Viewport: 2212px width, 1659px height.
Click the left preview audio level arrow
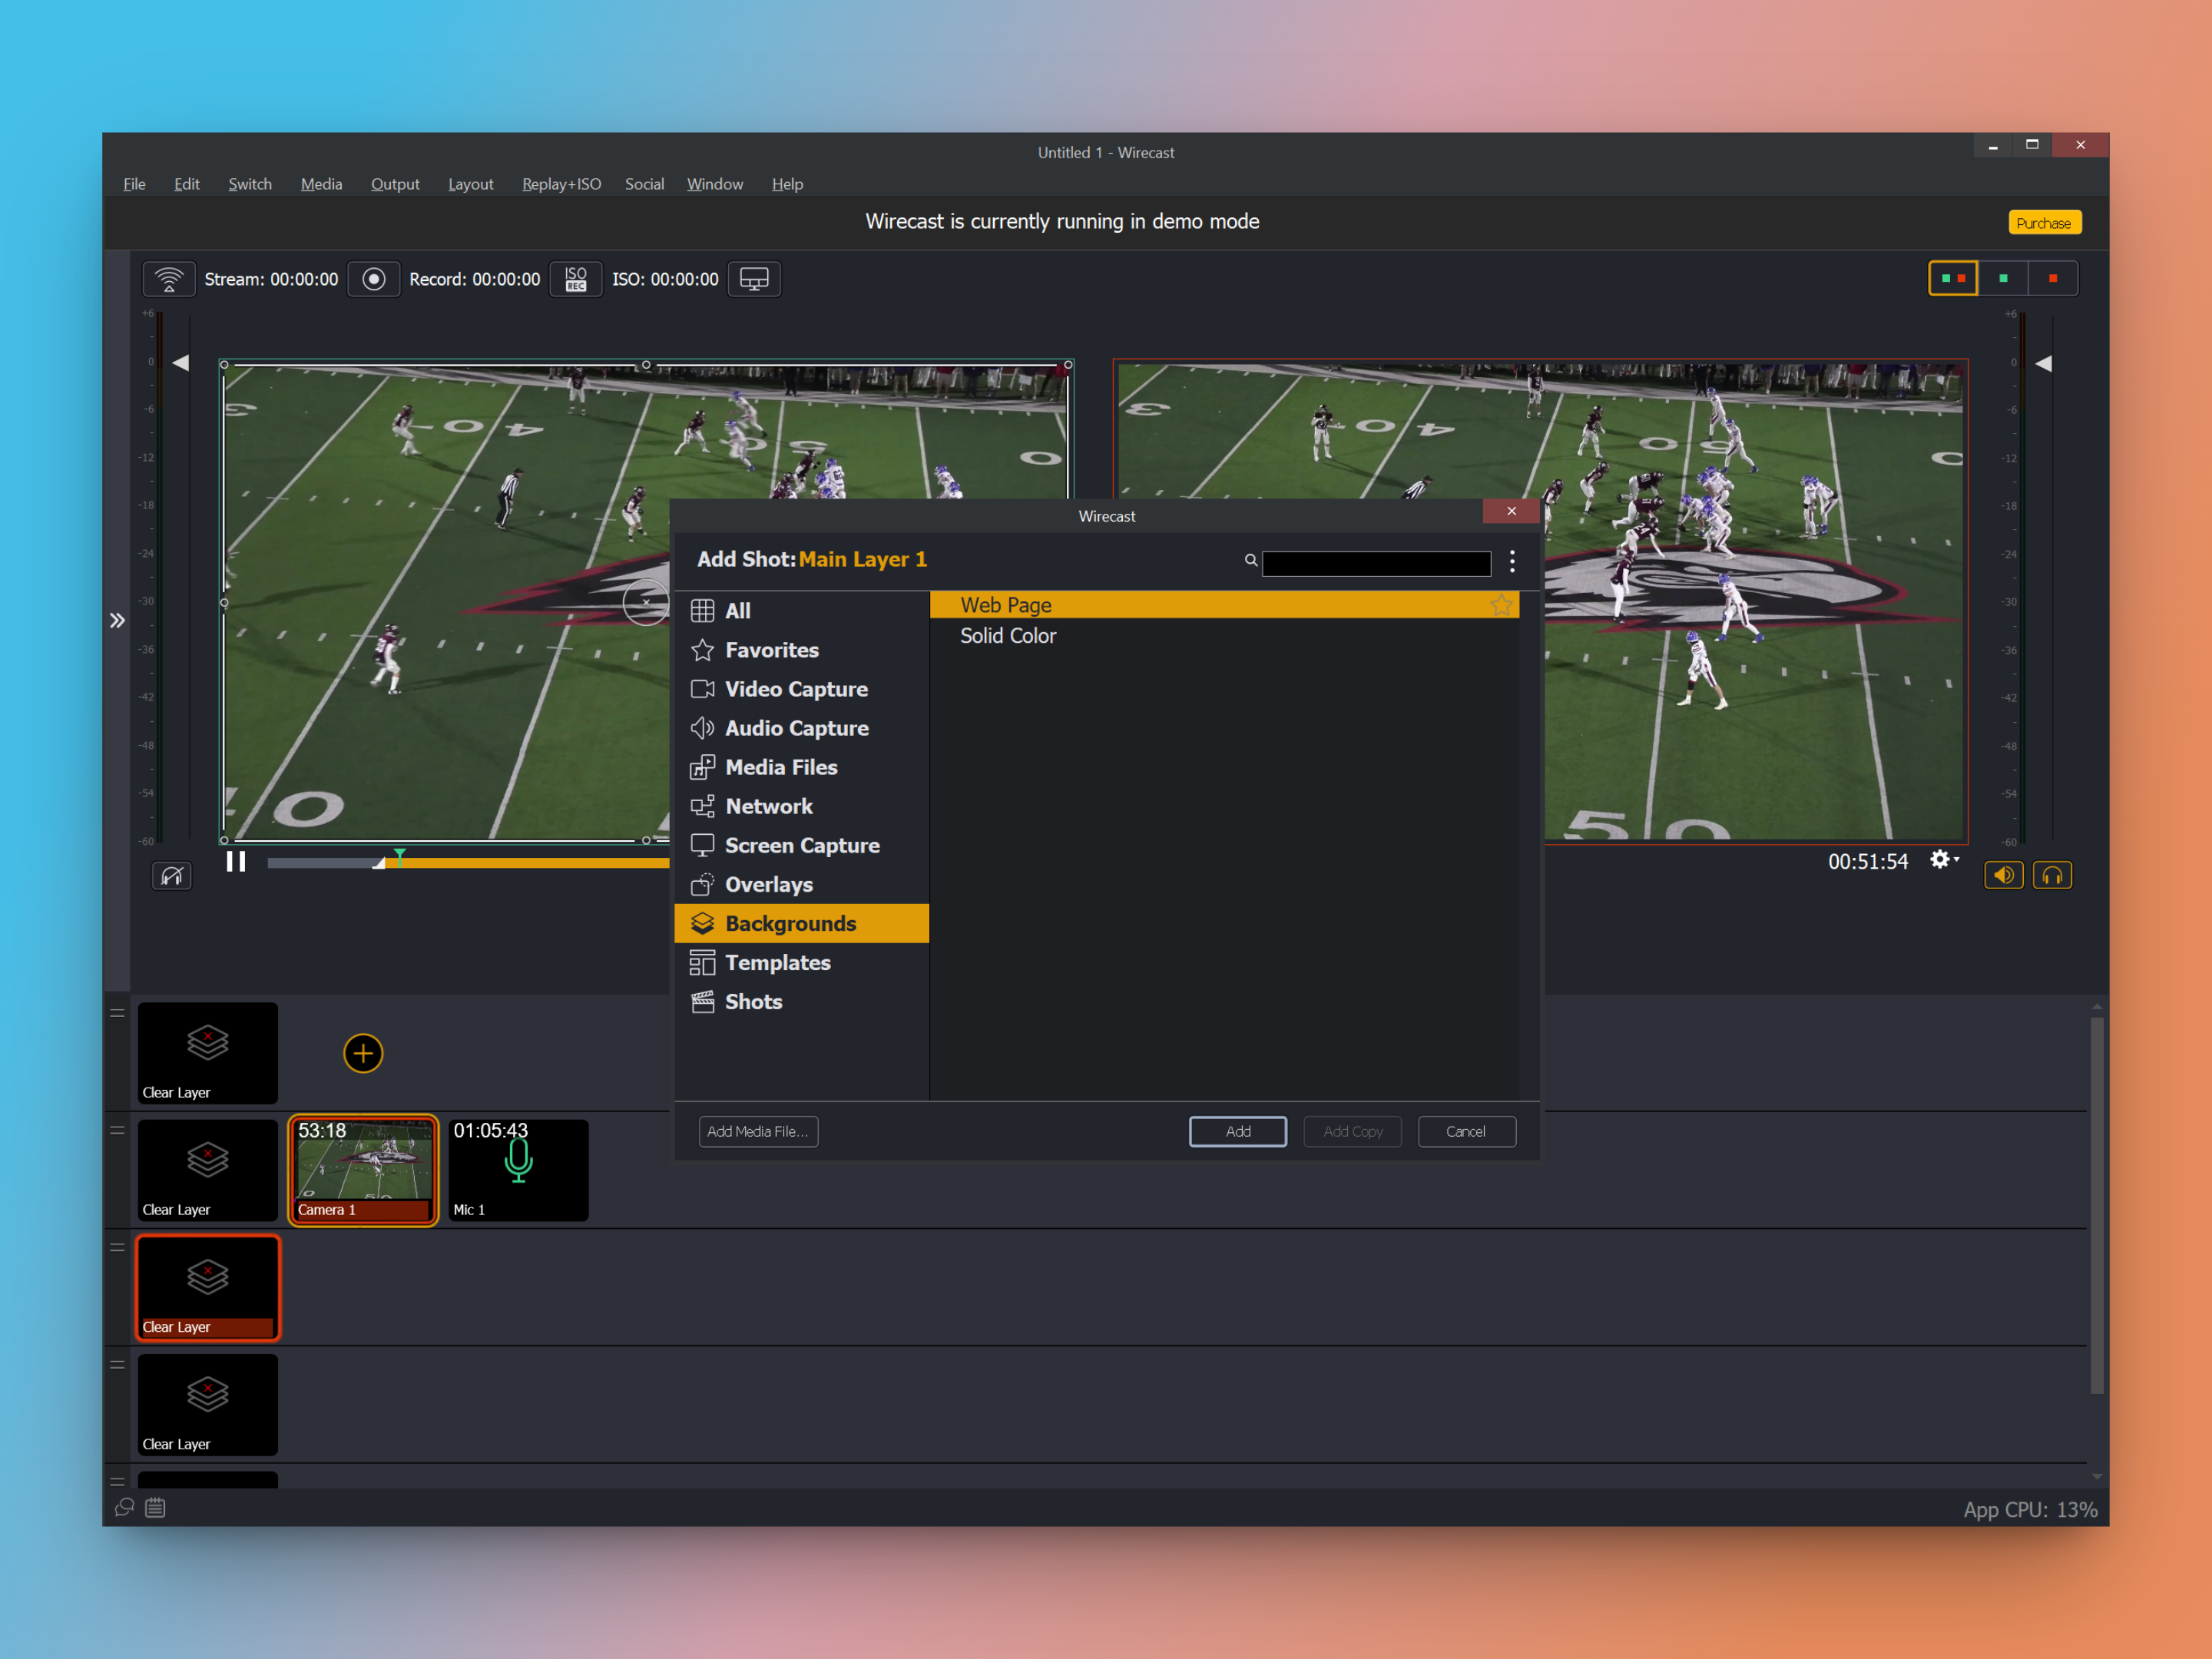coord(181,363)
